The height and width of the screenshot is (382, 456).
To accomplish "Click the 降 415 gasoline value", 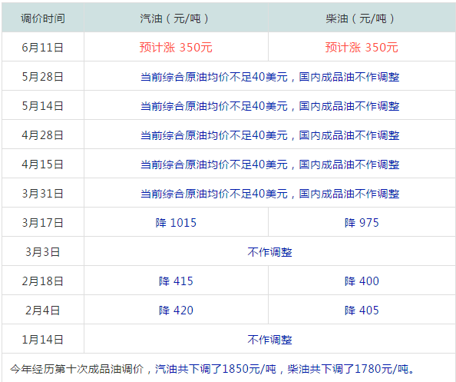I will 176,281.
